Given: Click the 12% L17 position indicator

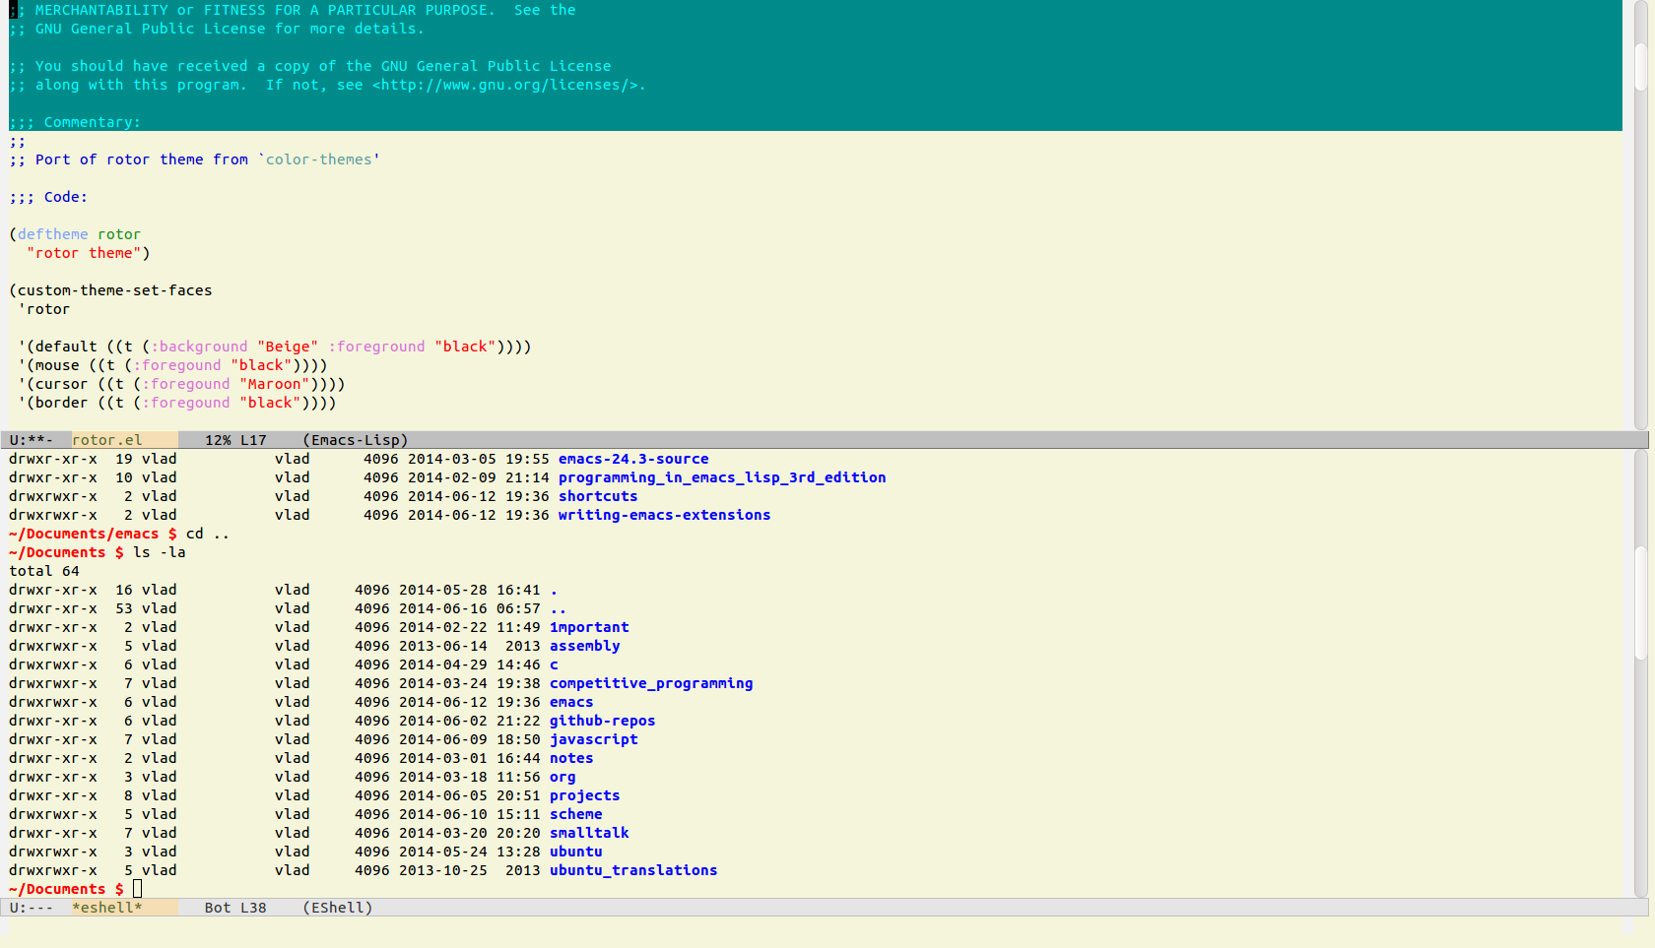Looking at the screenshot, I should point(235,440).
